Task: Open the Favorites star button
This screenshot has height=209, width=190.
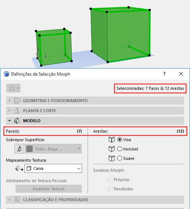Action: pyautogui.click(x=13, y=88)
